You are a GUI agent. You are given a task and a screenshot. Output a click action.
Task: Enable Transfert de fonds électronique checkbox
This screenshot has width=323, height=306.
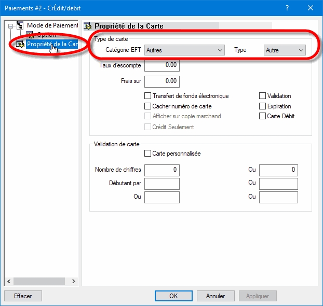(147, 96)
